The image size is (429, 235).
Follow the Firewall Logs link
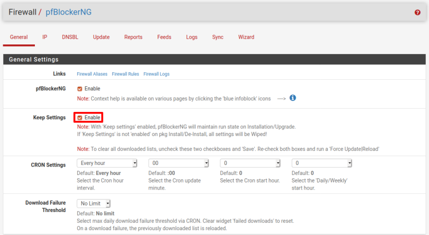[157, 74]
